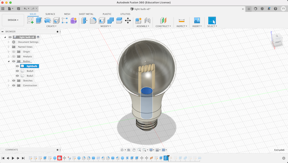Open the job status clock icon

pyautogui.click(x=262, y=9)
